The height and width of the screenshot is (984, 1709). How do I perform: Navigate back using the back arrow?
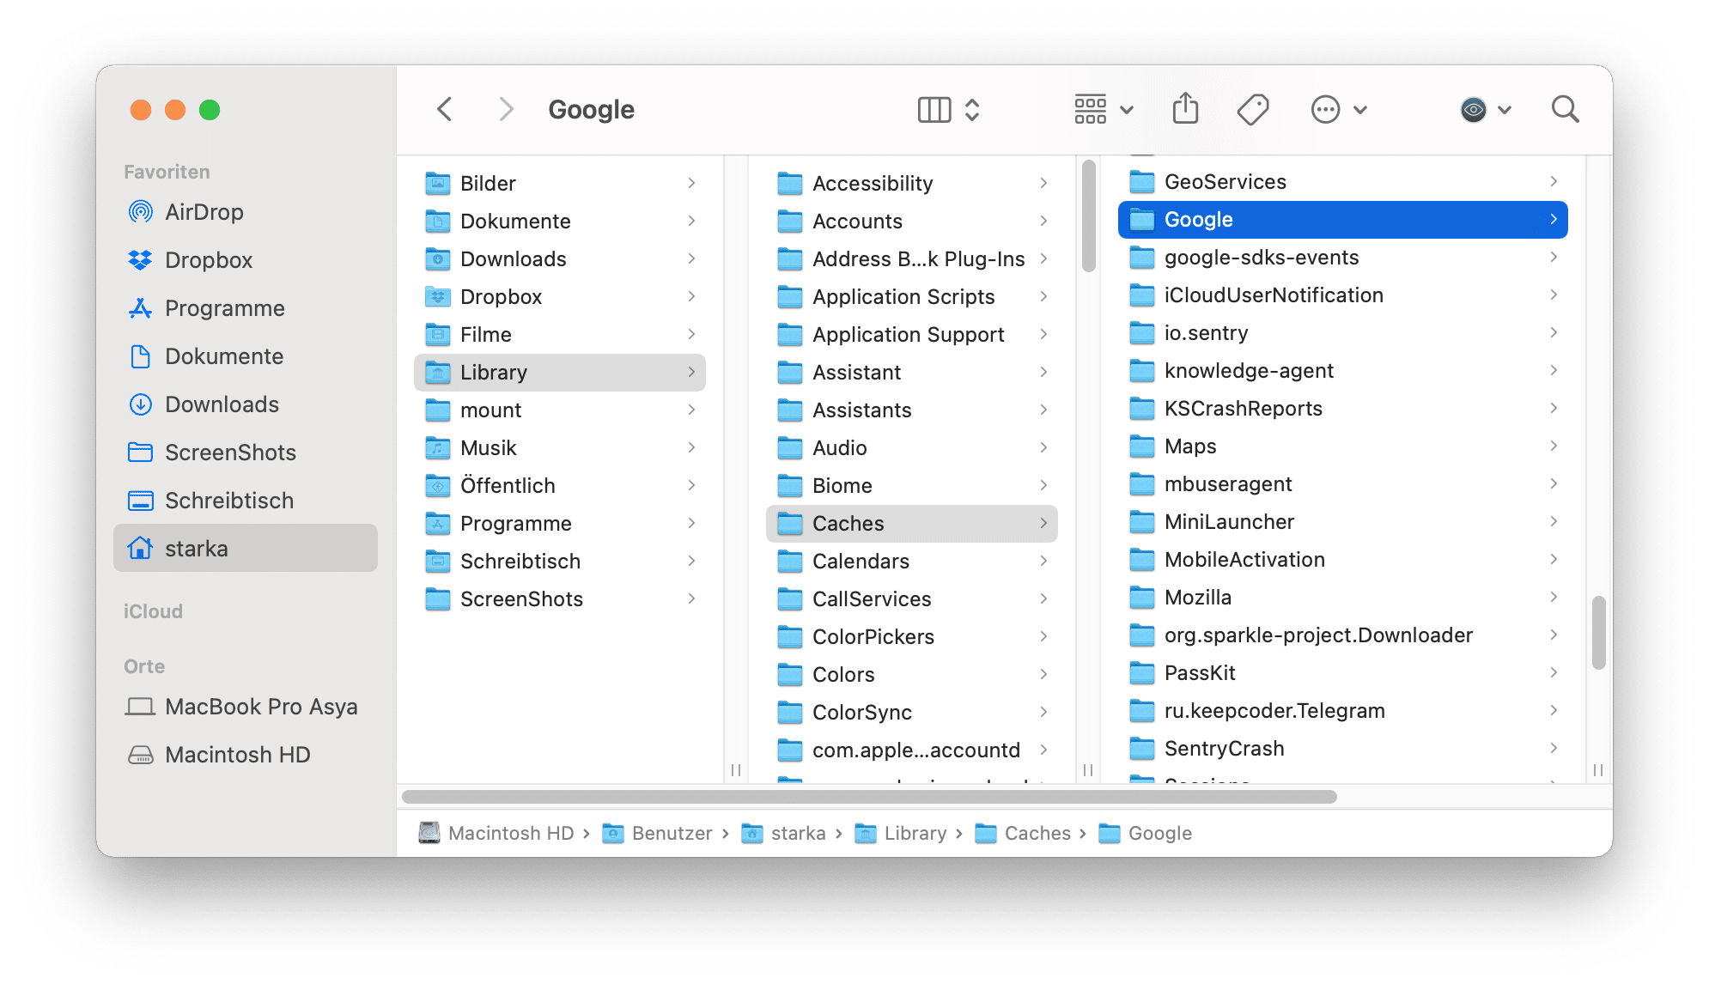[445, 108]
